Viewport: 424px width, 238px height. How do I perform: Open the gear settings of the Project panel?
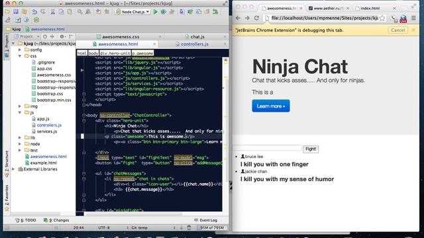[62, 36]
